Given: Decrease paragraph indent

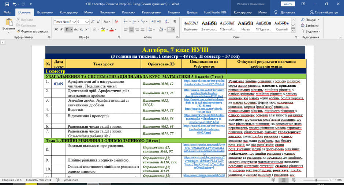Looking at the screenshot, I should point(153,22).
